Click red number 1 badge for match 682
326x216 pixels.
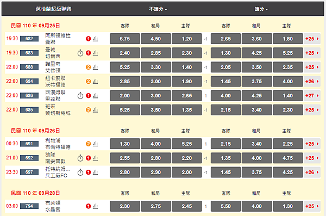tap(89, 39)
